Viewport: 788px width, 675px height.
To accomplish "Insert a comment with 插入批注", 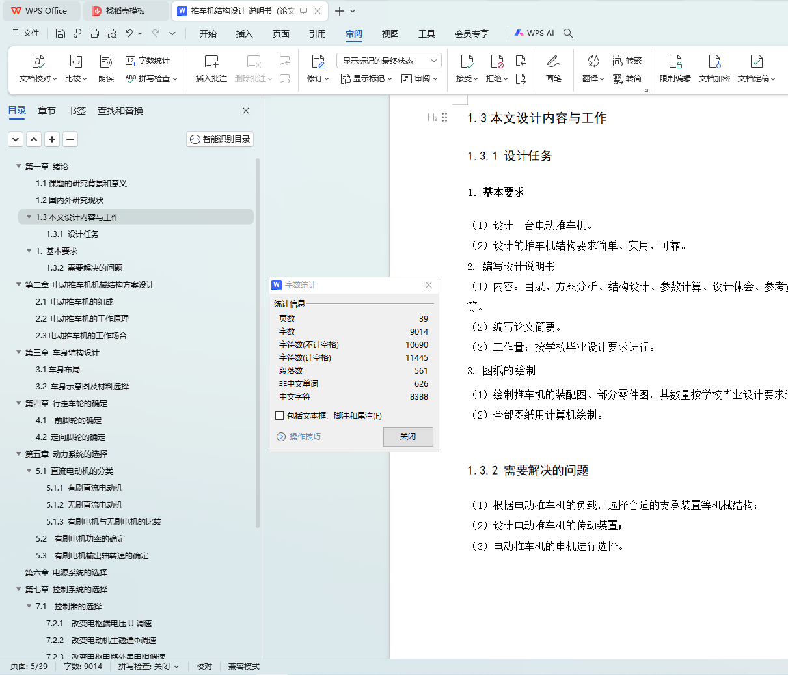I will click(x=211, y=68).
